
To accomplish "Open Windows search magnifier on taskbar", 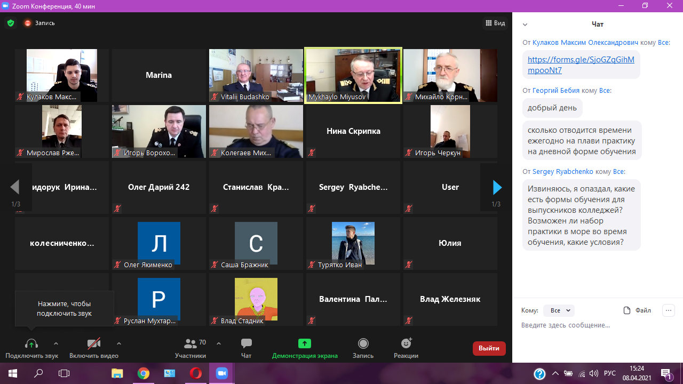I will [38, 373].
